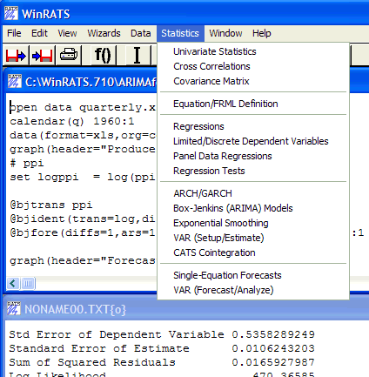
Task: Choose Equation/FRML Definition
Action: point(225,104)
